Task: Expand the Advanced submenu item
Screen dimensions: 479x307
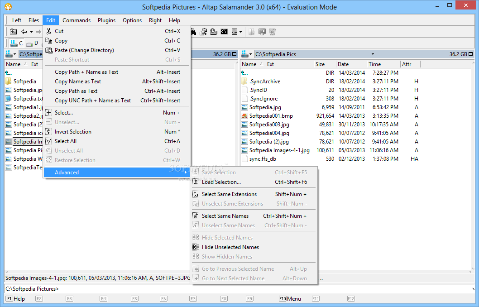Action: (x=117, y=172)
